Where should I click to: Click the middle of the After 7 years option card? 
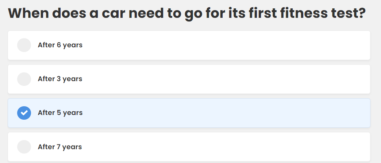click(189, 147)
